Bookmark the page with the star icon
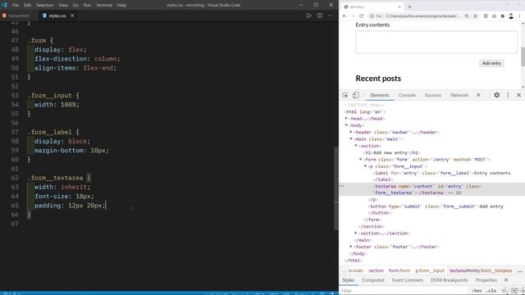The width and height of the screenshot is (525, 295). click(x=475, y=16)
